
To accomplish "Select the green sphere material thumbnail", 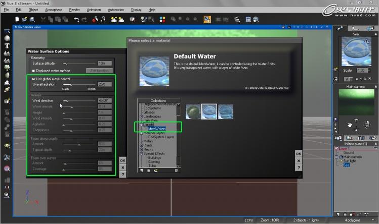I will click(193, 111).
